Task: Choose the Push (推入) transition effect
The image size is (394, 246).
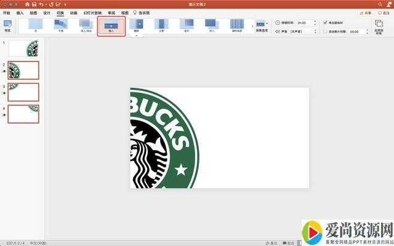Action: (x=111, y=25)
